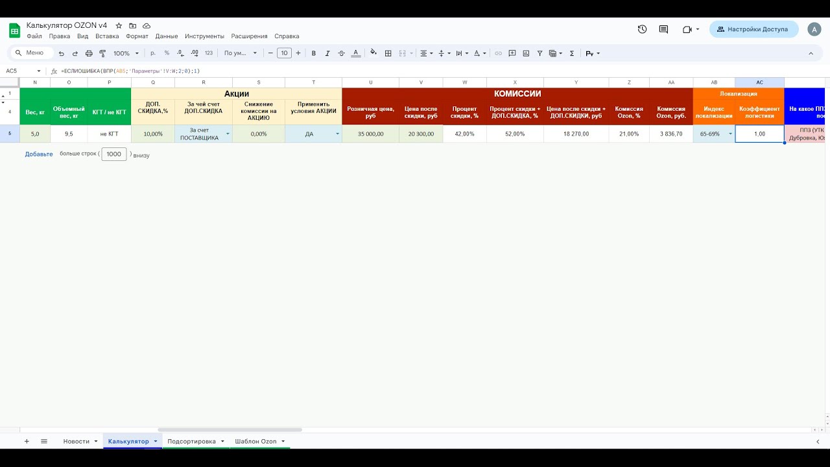Click the Добавьте link below the table

(x=39, y=154)
